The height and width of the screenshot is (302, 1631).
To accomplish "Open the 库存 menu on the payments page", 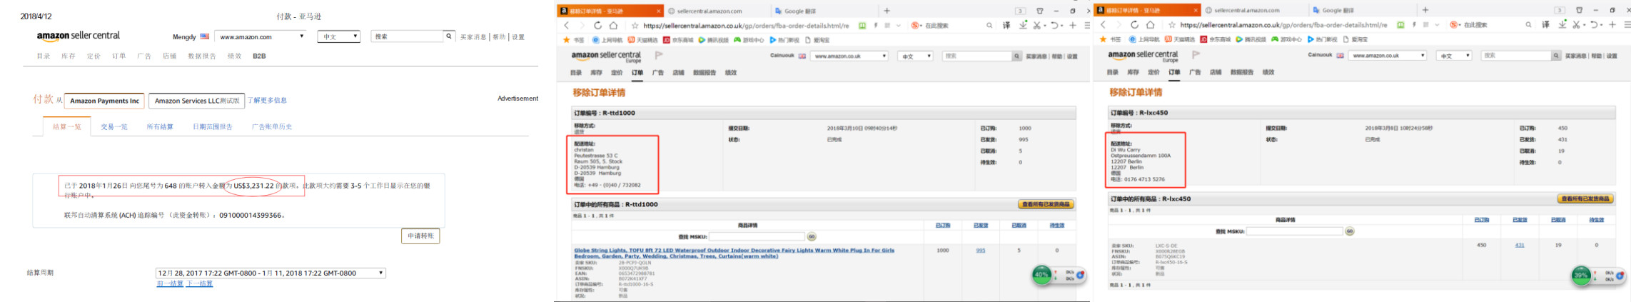I will (x=69, y=56).
